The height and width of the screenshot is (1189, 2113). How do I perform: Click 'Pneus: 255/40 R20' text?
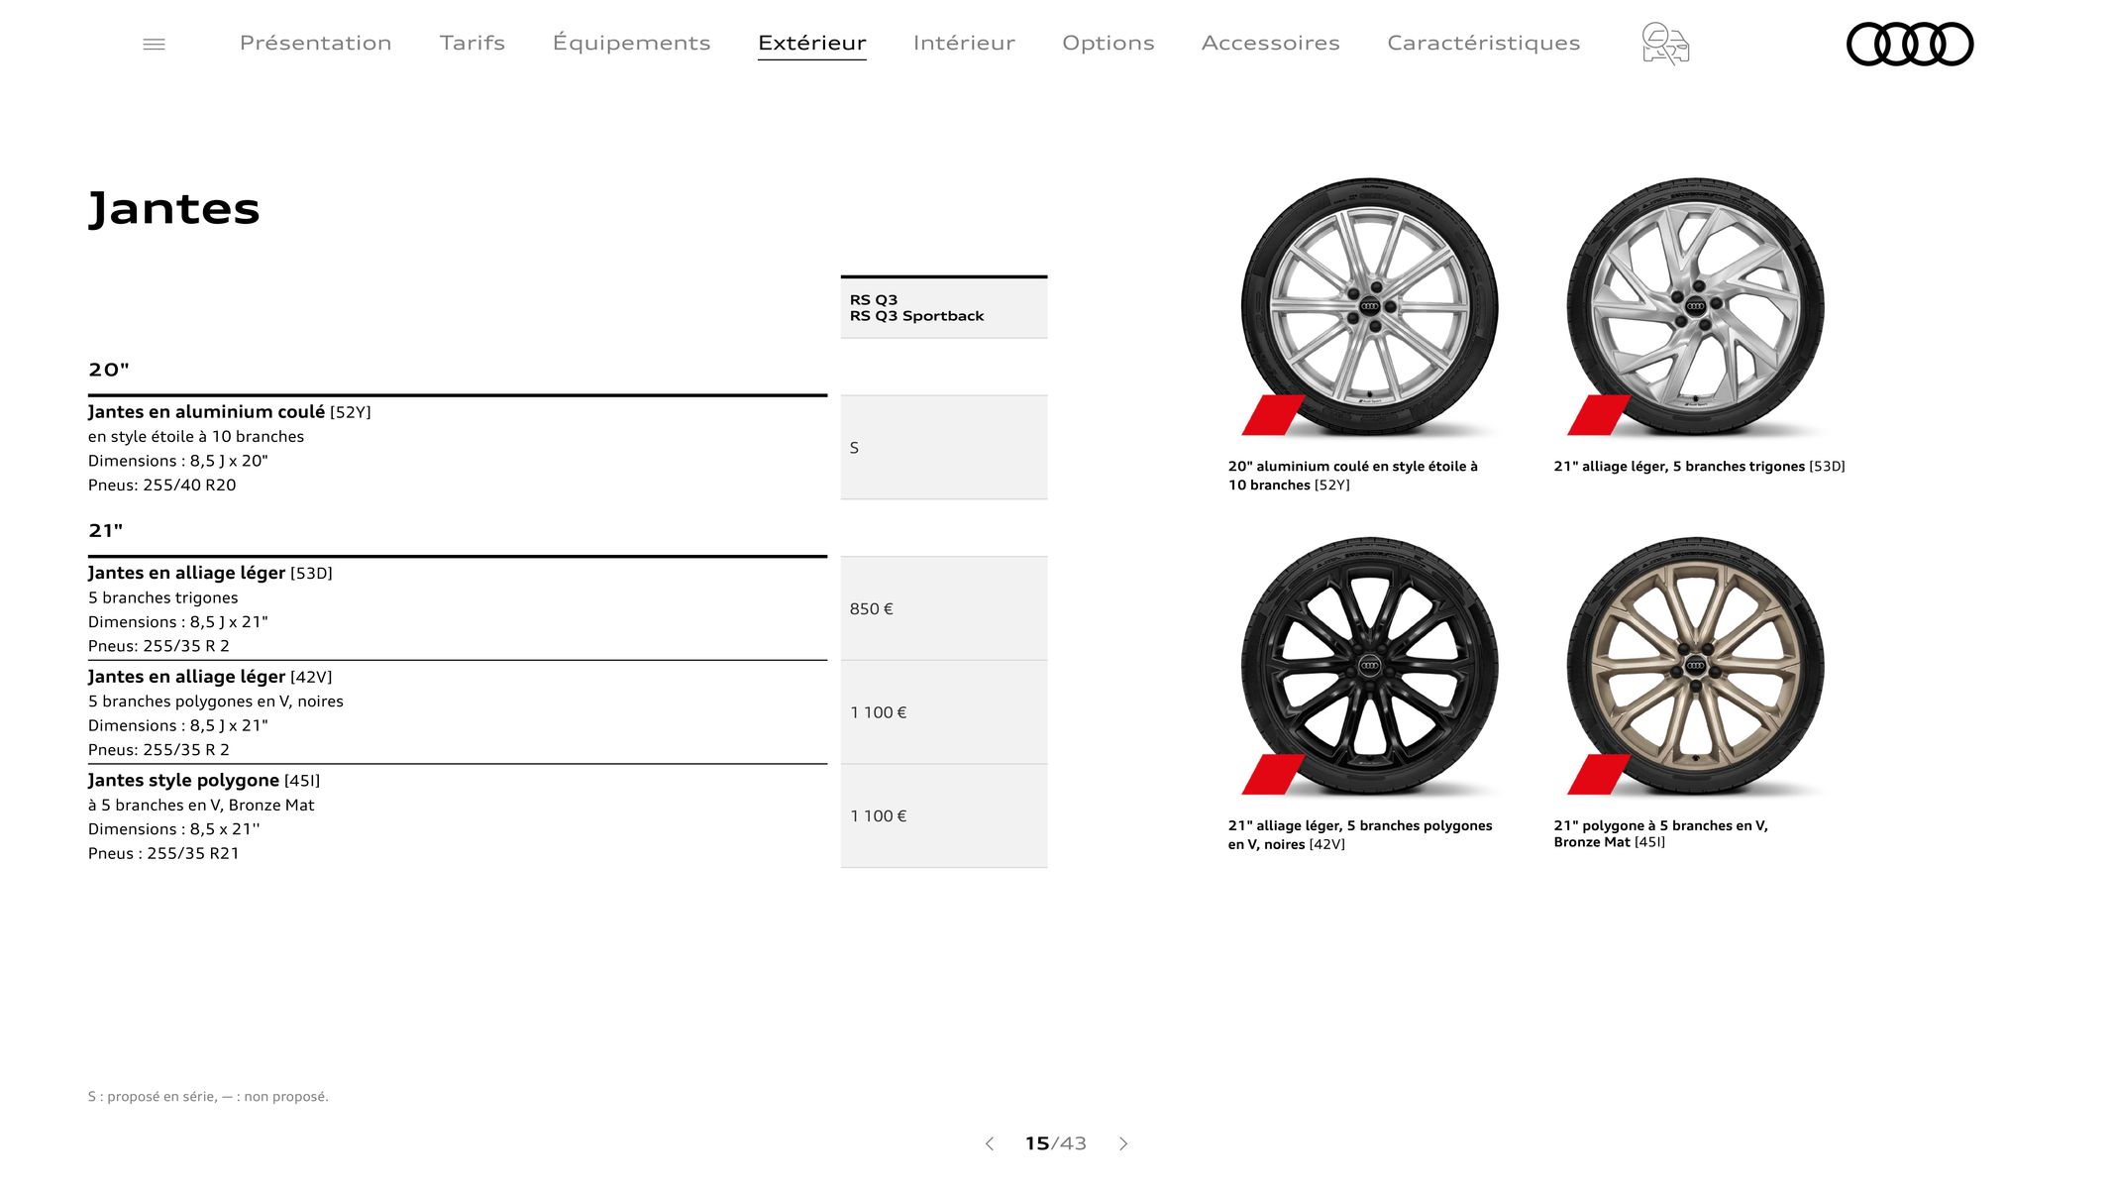click(x=161, y=485)
